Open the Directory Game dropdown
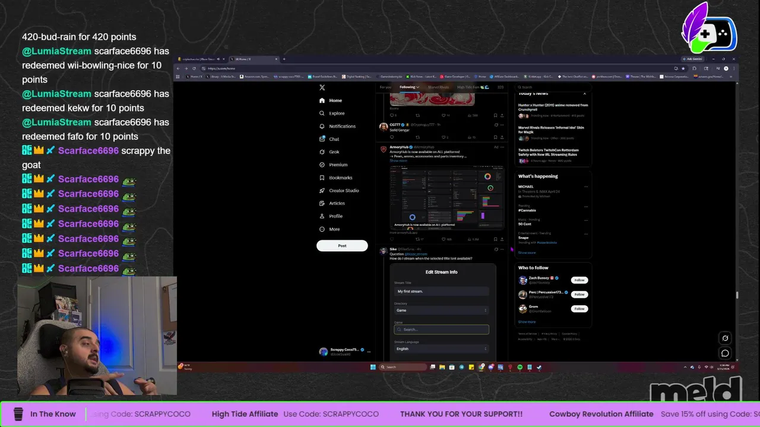 pos(441,310)
